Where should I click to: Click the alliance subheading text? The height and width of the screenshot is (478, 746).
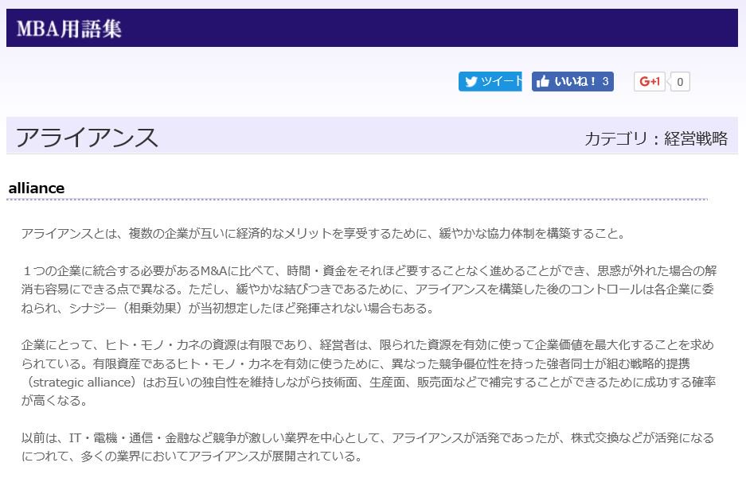pyautogui.click(x=37, y=188)
